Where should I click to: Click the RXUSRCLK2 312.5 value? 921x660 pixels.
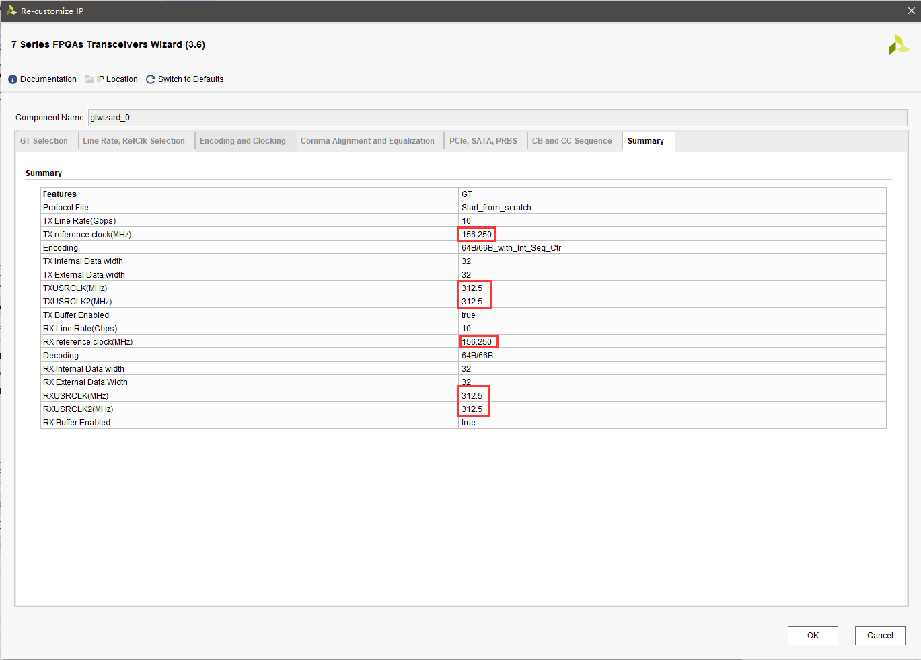pyautogui.click(x=472, y=409)
